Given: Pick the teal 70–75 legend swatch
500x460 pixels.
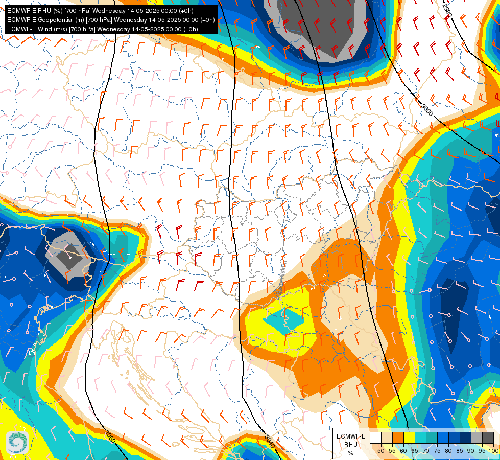Looking at the screenshot, I should pos(432,438).
